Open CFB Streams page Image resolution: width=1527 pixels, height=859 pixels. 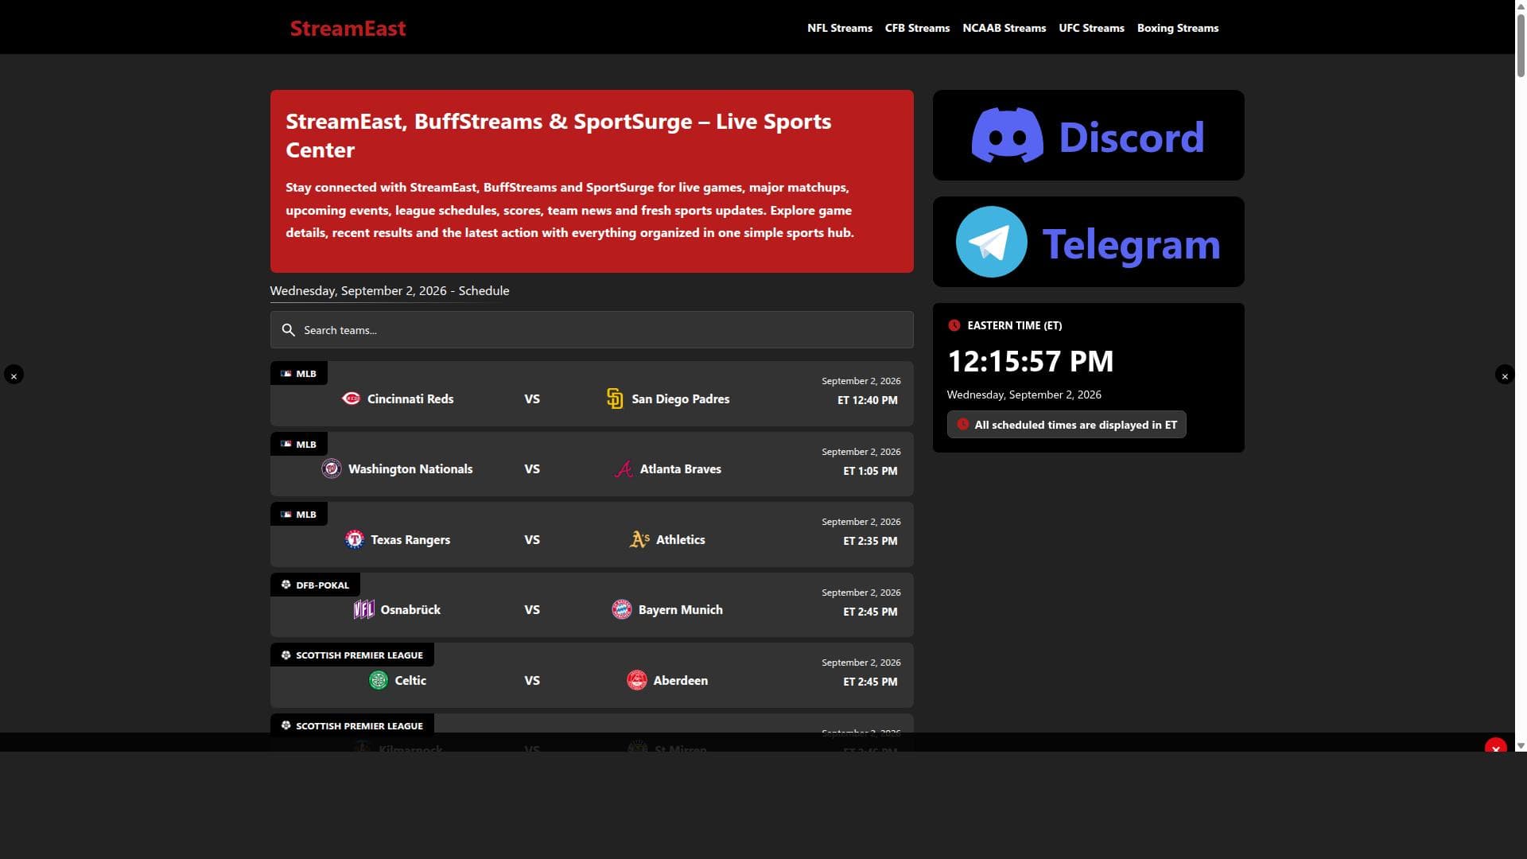pos(917,28)
